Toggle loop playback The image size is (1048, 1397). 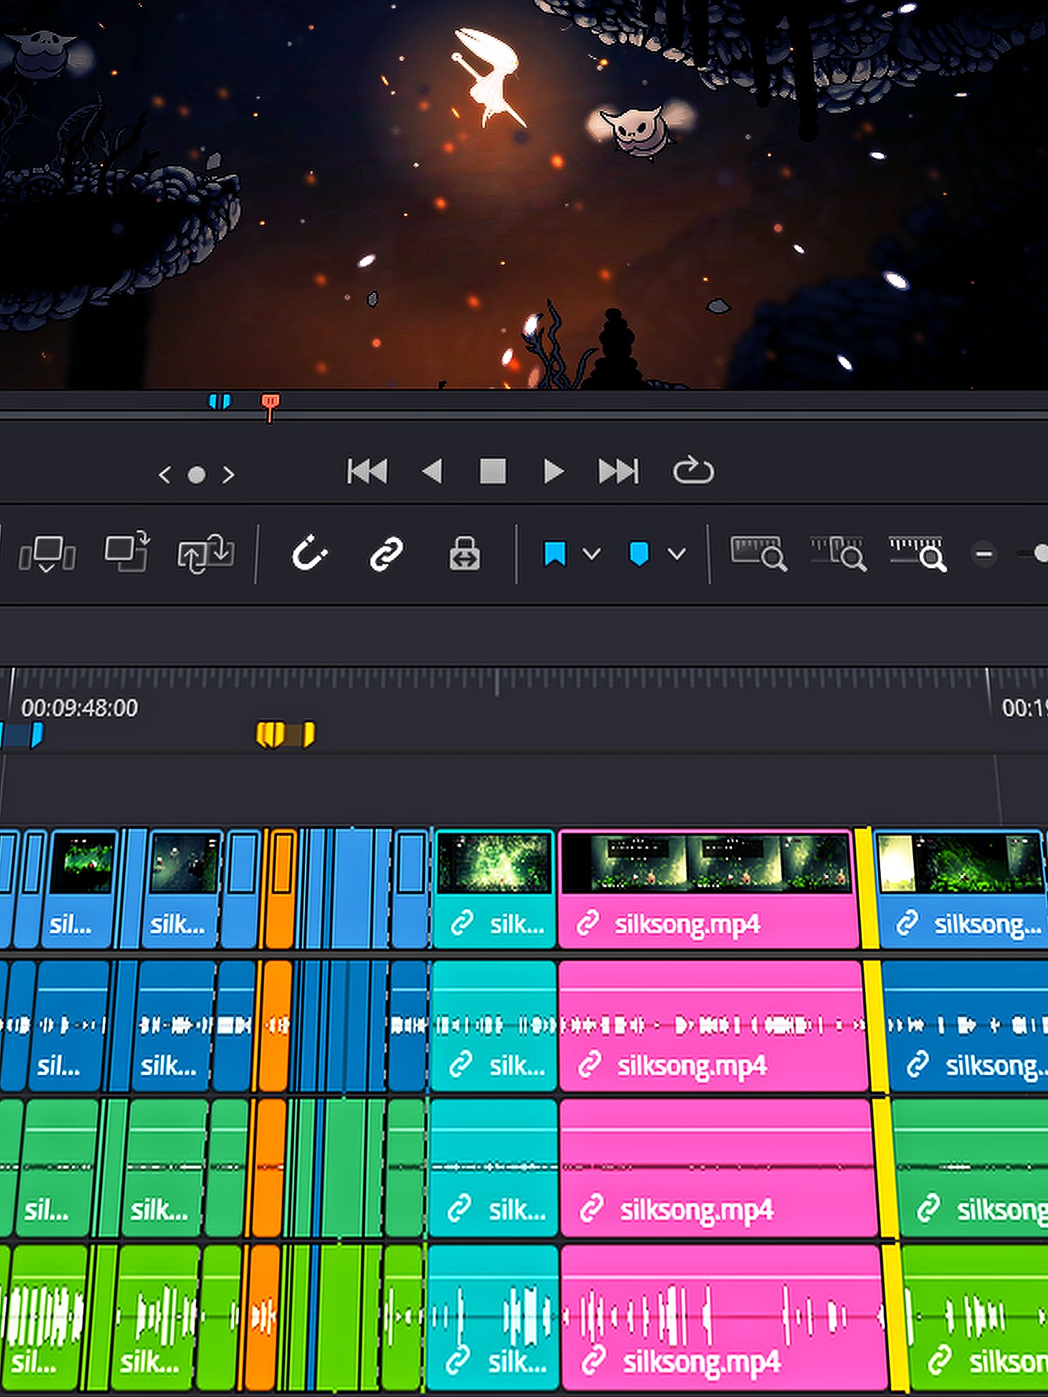(x=693, y=470)
